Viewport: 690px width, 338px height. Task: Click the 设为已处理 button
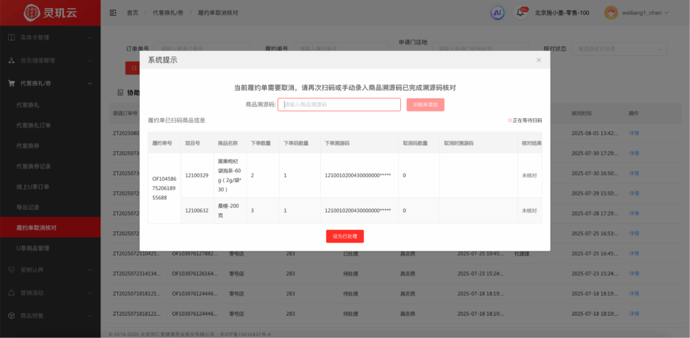click(345, 237)
